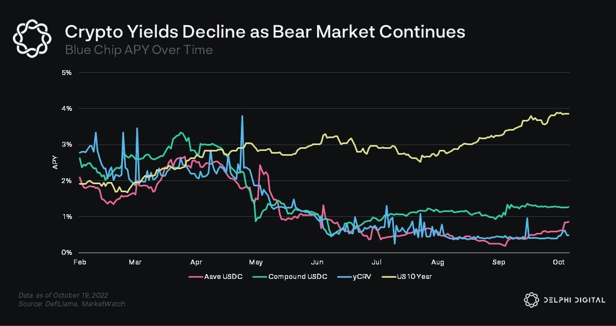Select the Jun tick on the x-axis
The image size is (616, 326).
pos(317,262)
